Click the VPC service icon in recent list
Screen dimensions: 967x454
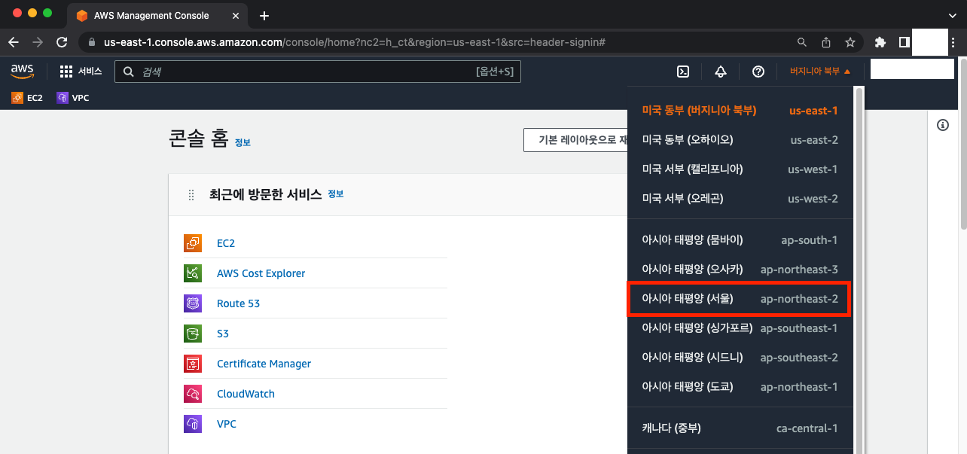pos(193,424)
